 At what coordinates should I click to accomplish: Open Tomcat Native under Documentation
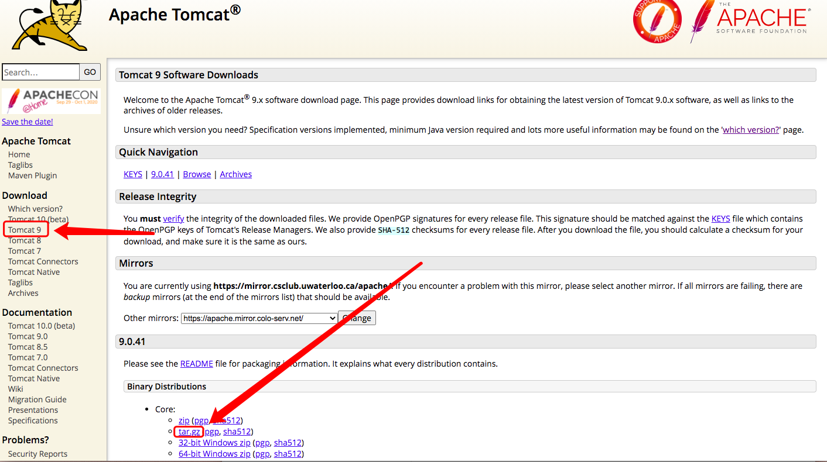34,378
